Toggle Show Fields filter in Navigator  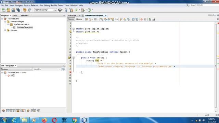8,111
